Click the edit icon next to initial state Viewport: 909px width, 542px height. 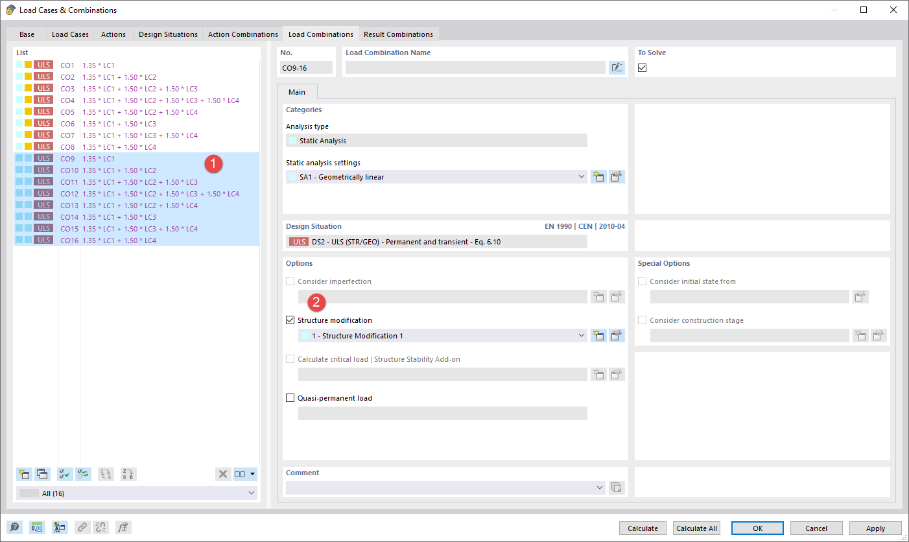click(x=860, y=296)
